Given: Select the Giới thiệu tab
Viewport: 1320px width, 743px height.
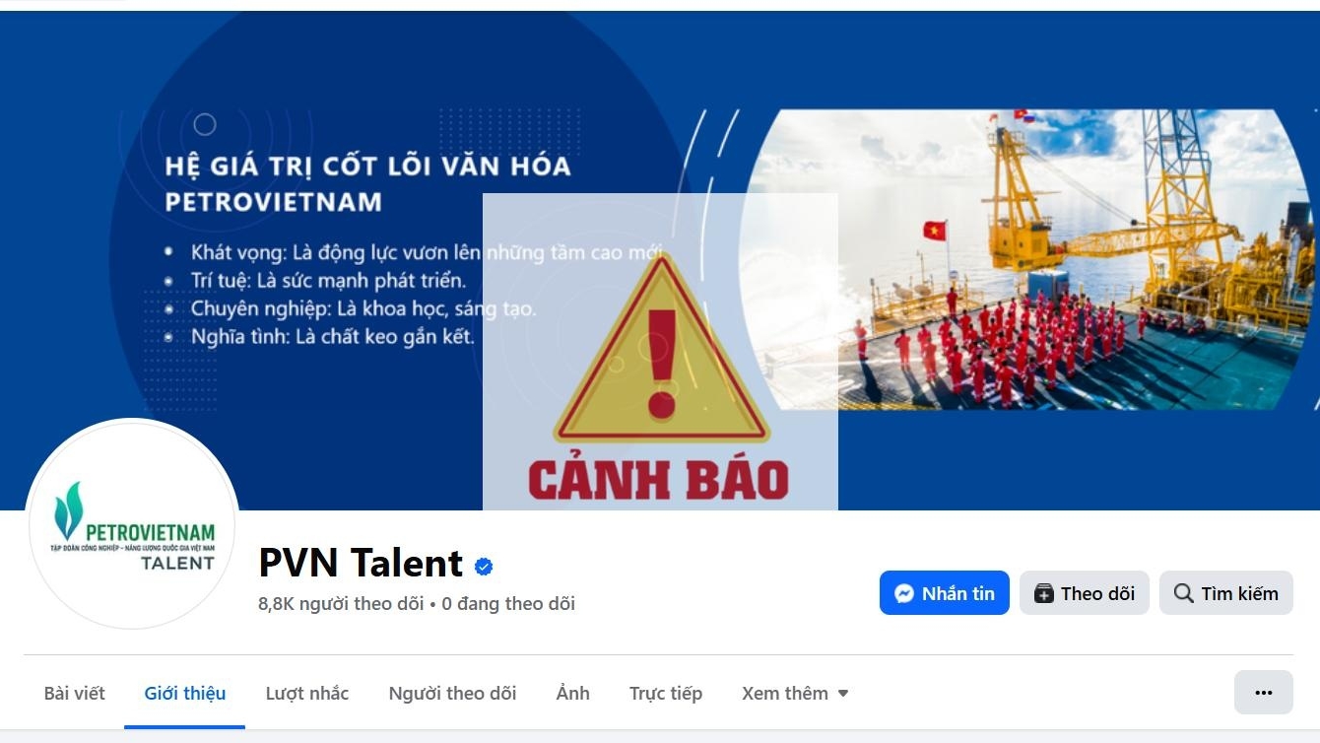Looking at the screenshot, I should [x=185, y=693].
